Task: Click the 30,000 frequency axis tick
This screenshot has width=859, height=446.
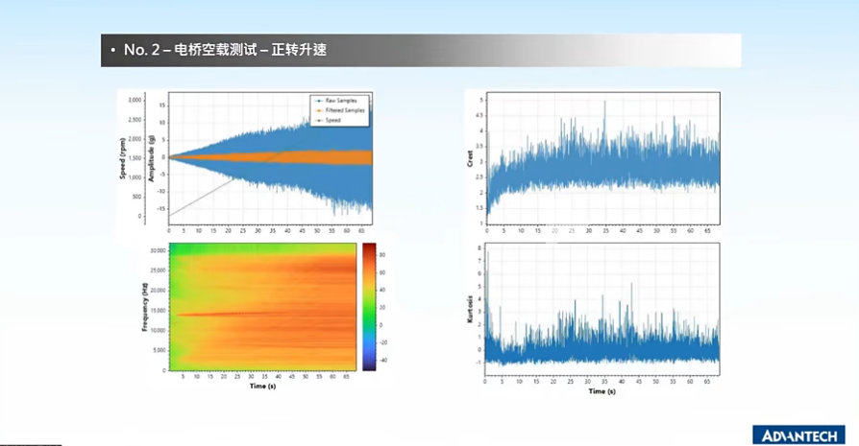Action: [x=158, y=250]
